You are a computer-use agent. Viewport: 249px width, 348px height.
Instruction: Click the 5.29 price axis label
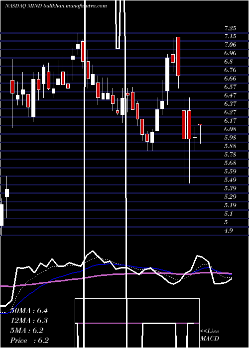tap(230, 196)
